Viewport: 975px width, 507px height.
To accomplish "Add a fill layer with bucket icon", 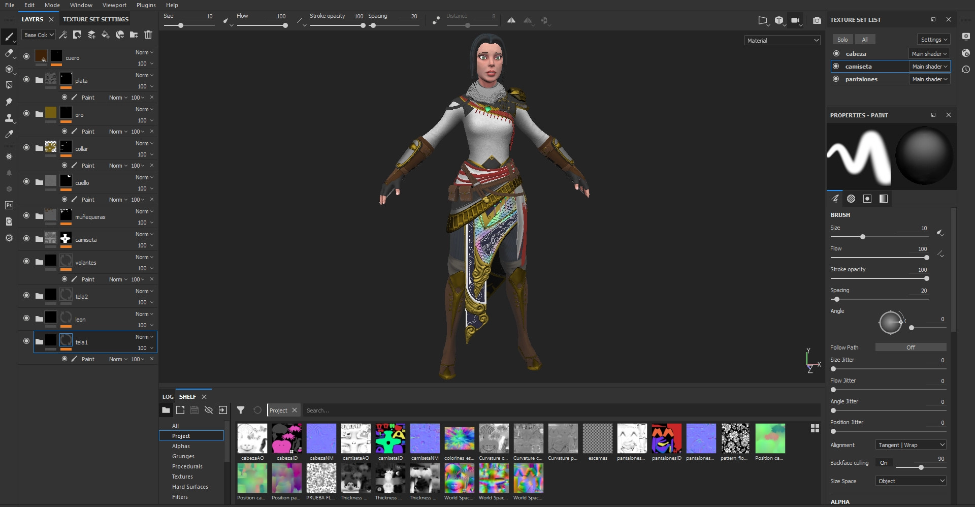I will pos(106,35).
